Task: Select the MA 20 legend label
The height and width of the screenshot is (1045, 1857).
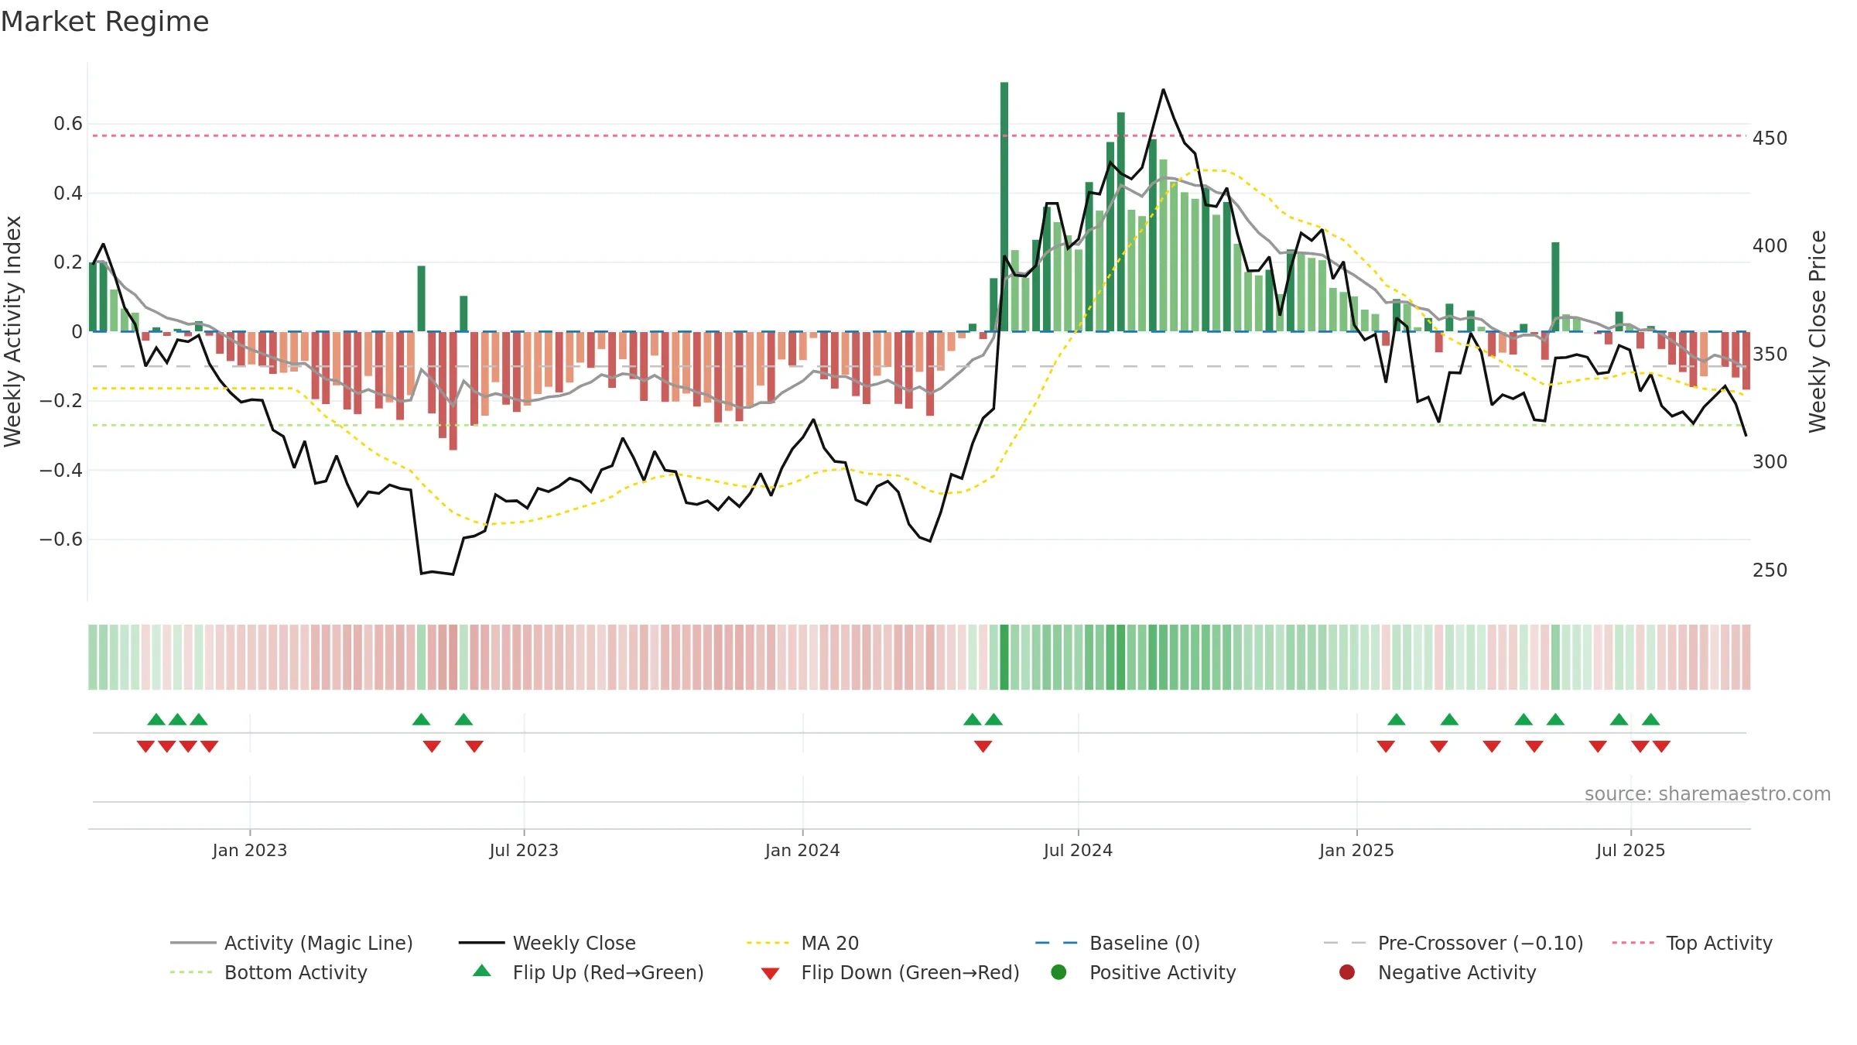Action: tap(829, 943)
